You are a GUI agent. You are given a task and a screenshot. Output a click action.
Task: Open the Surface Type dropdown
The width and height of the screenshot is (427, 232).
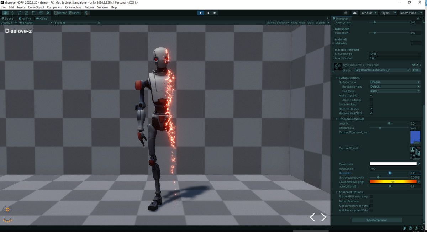394,82
